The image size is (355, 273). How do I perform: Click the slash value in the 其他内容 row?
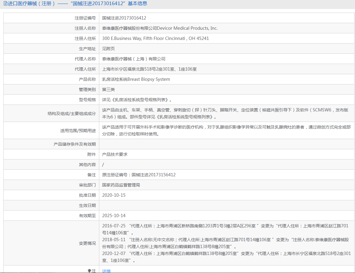click(x=103, y=165)
